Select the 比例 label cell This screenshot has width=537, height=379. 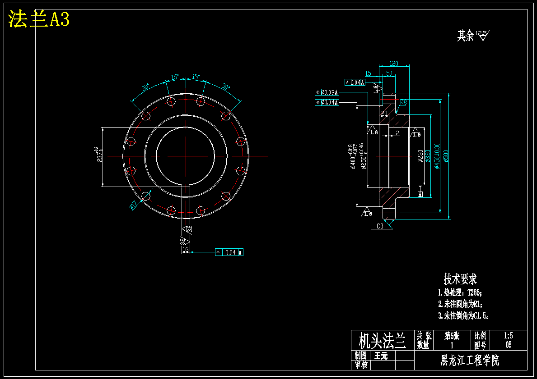[x=480, y=335]
